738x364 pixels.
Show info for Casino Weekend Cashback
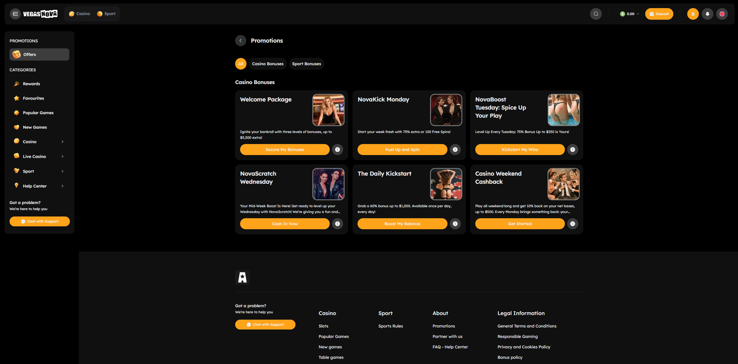coord(572,224)
